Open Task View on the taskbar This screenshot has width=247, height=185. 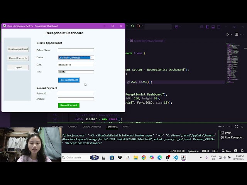tap(103, 158)
